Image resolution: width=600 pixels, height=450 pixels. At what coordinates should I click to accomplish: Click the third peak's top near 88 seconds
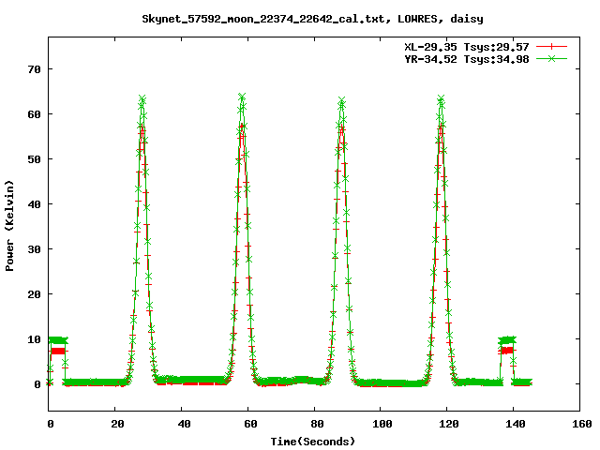(342, 101)
